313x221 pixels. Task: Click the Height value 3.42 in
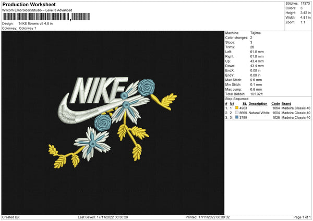coord(305,13)
